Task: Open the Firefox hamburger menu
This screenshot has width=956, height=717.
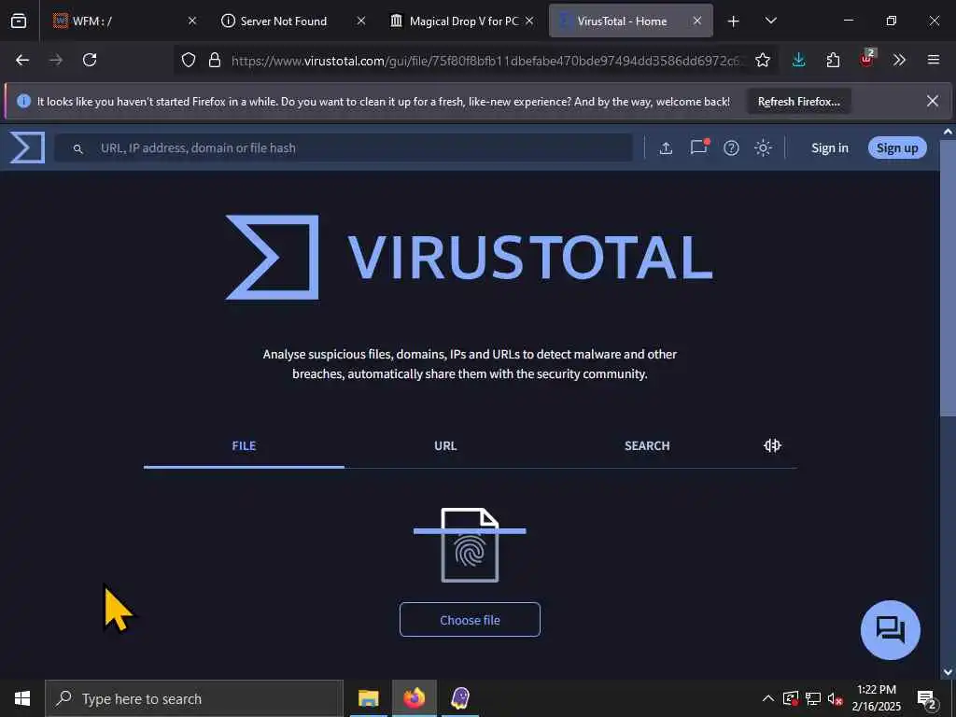Action: click(x=933, y=60)
